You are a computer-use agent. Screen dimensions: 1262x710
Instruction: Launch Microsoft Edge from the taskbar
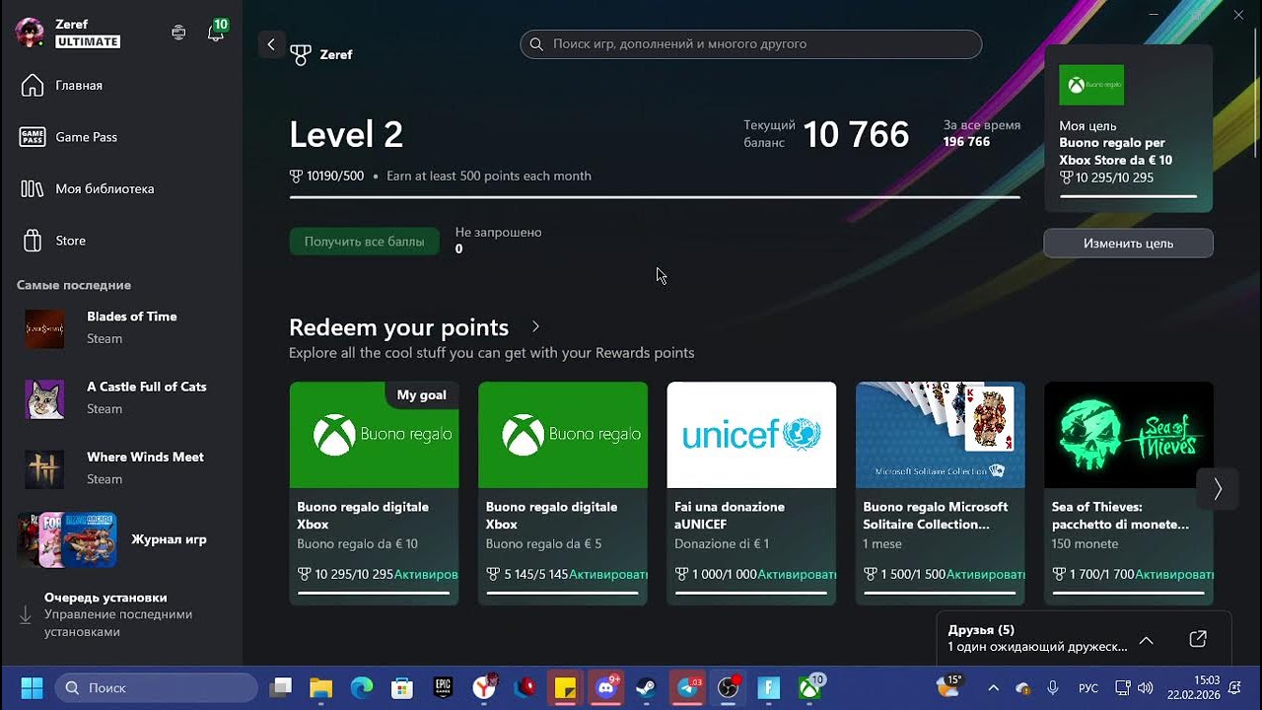click(362, 687)
